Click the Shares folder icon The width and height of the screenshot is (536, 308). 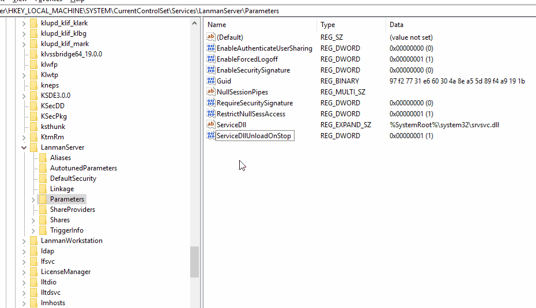43,220
